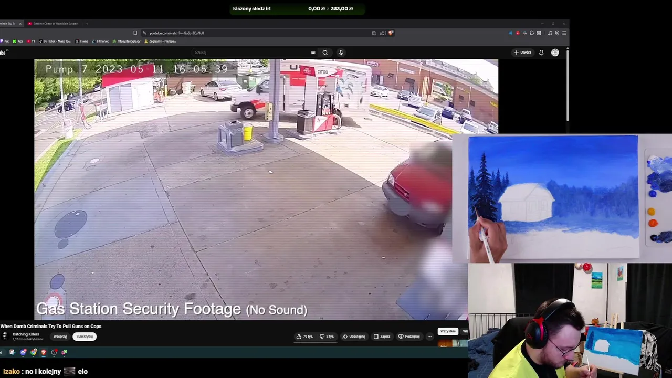Open the three-dot more actions menu

point(429,337)
